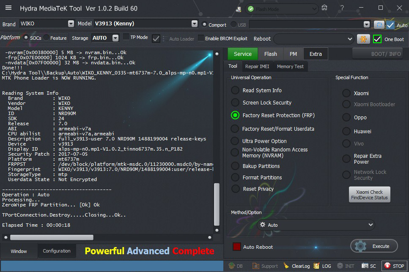This screenshot has height=272, width=409.
Task: Select Repair Extra Power option
Action: point(346,159)
